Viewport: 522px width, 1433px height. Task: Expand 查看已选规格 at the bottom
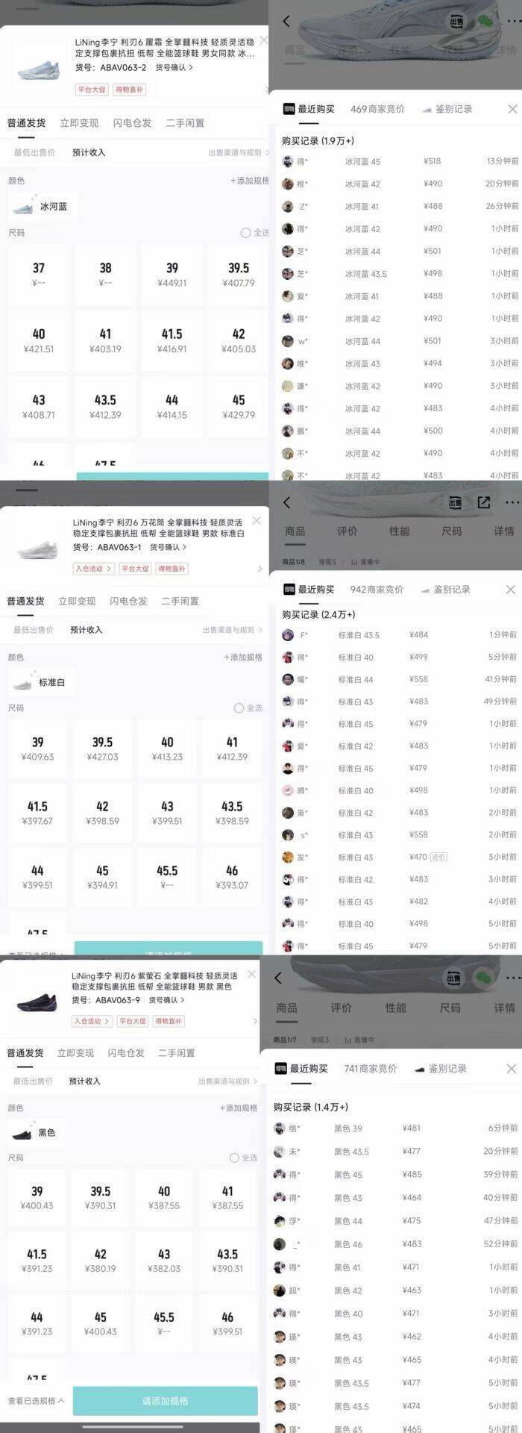point(36,1400)
